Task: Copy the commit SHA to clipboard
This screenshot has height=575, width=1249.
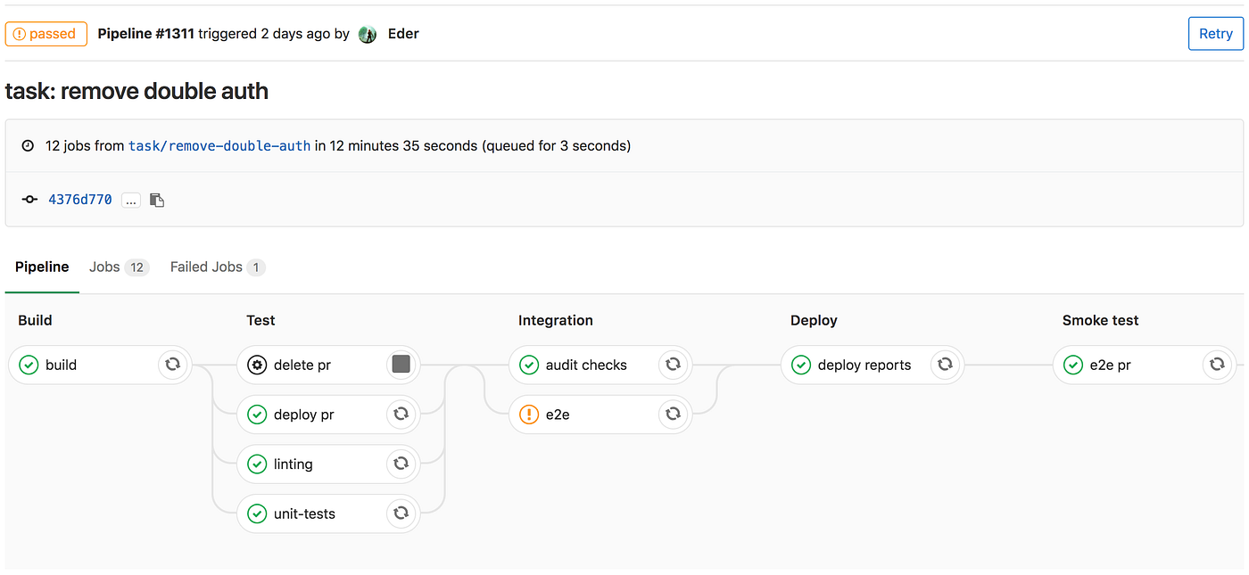Action: (157, 200)
